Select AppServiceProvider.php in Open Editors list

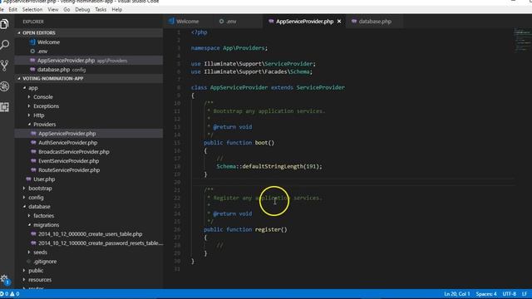coord(89,61)
